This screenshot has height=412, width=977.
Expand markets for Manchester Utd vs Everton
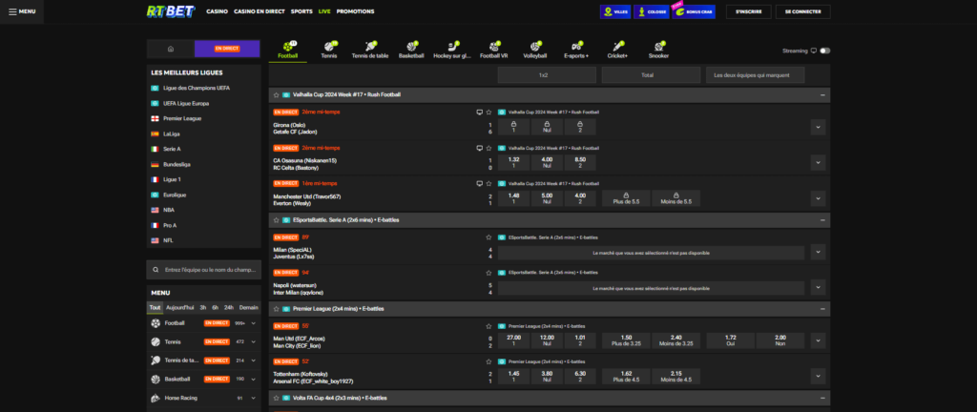pos(818,198)
